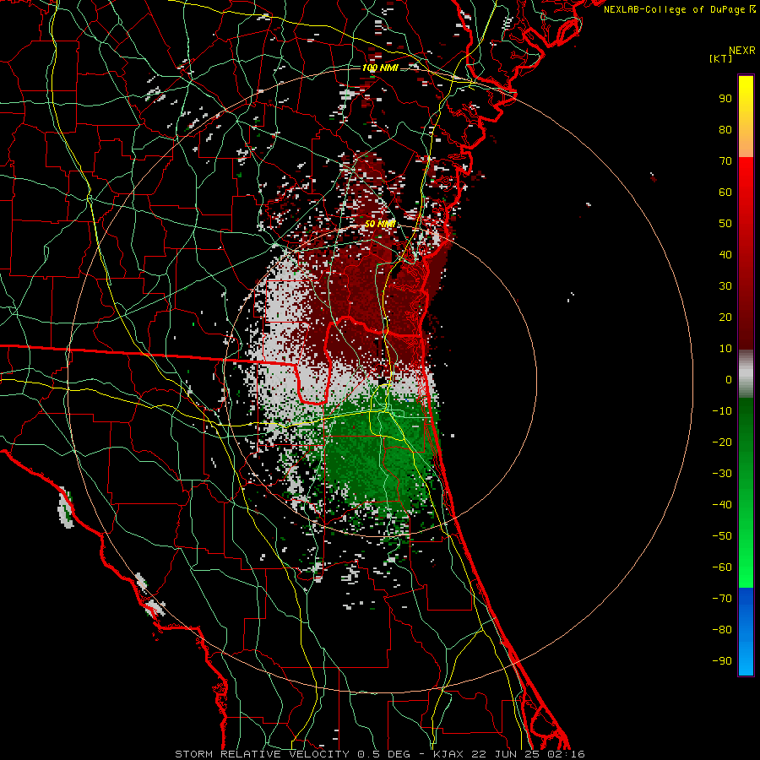Click the [KT] units label
Image resolution: width=760 pixels, height=760 pixels.
click(x=720, y=58)
